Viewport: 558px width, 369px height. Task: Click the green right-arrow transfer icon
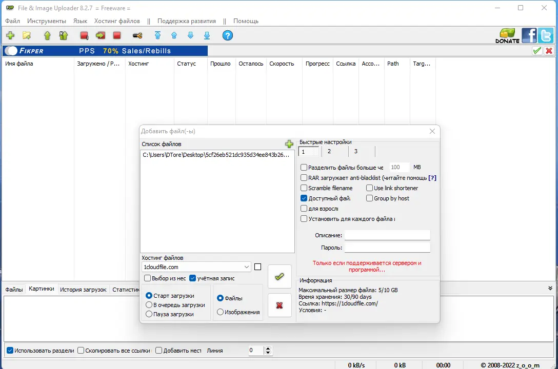click(101, 35)
